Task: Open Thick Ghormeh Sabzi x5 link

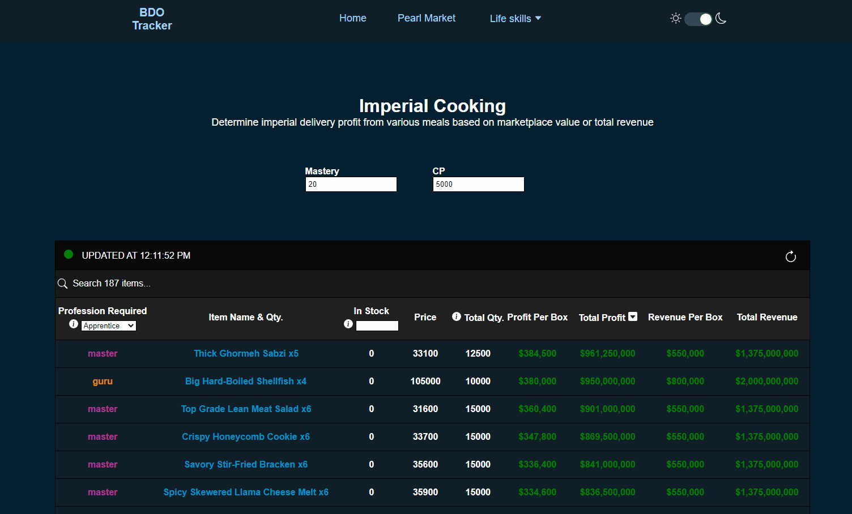Action: tap(246, 353)
